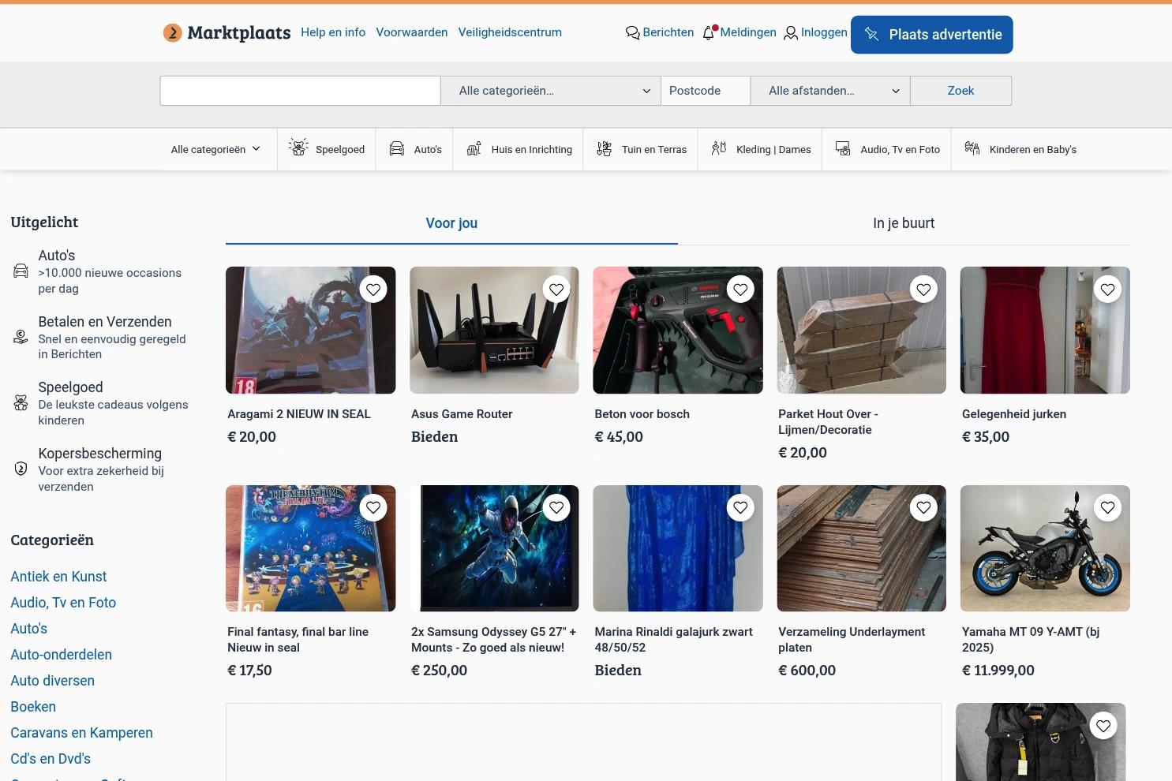
Task: Expand Alle categorieën menu in navigation bar
Action: [215, 149]
